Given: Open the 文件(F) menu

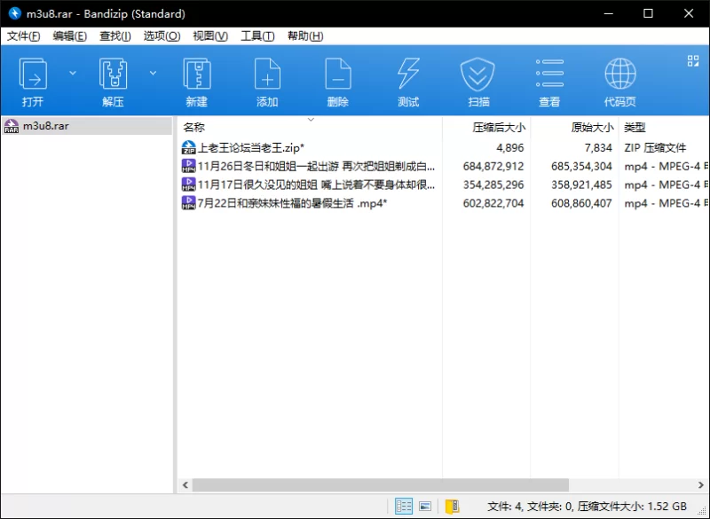Looking at the screenshot, I should click(x=24, y=36).
